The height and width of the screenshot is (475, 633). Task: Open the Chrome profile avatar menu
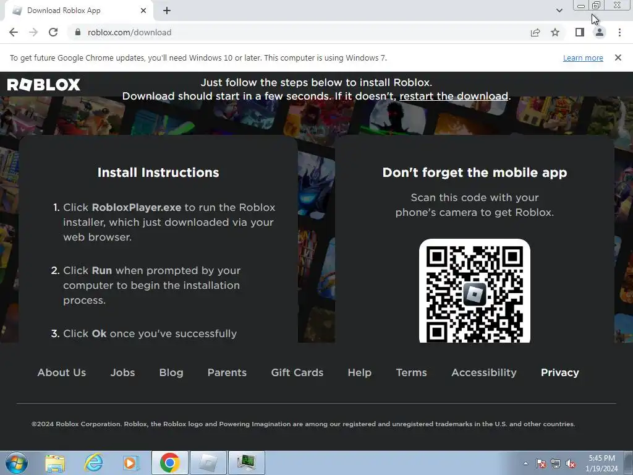[600, 32]
